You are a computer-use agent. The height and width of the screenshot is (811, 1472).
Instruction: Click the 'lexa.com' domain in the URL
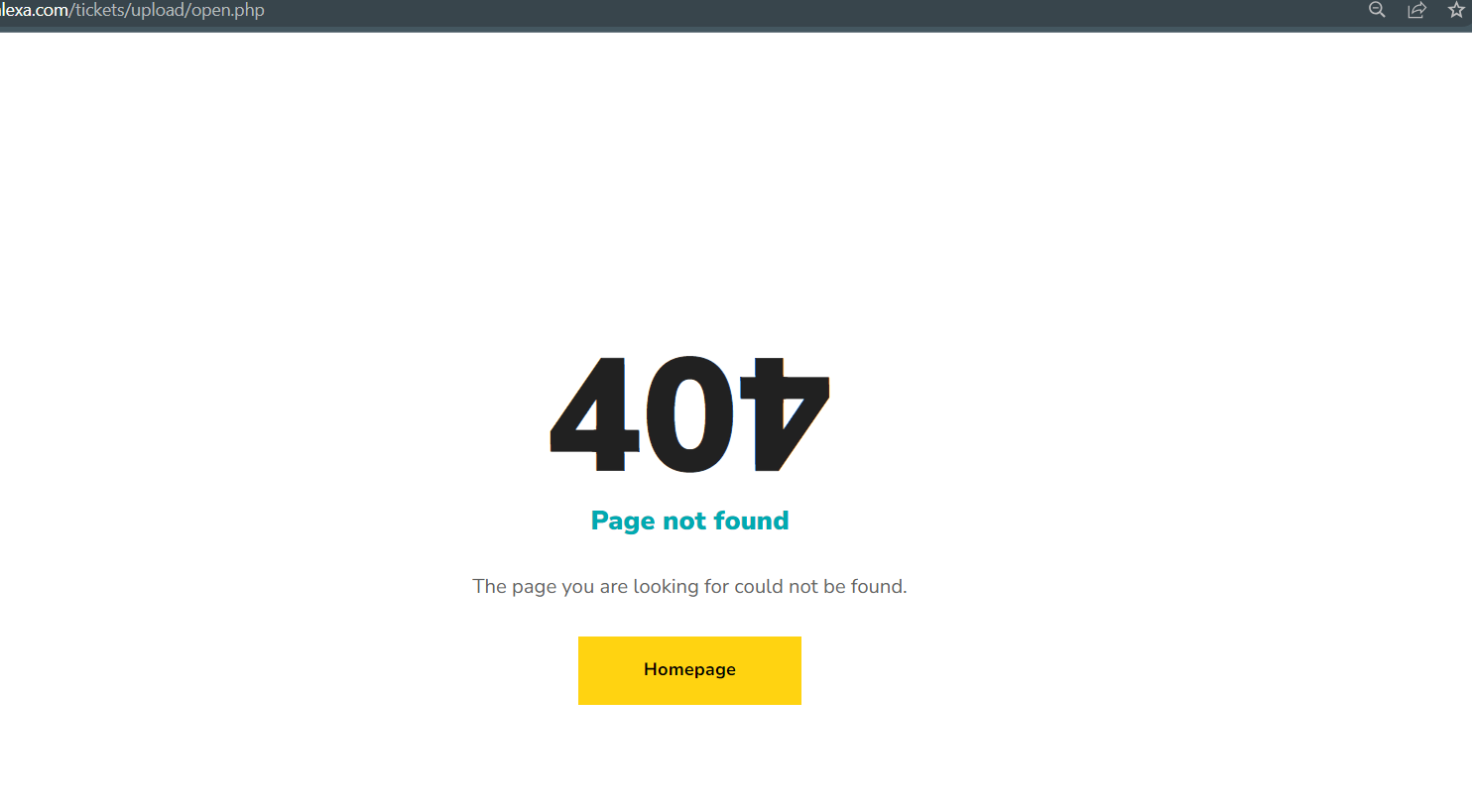[x=34, y=10]
